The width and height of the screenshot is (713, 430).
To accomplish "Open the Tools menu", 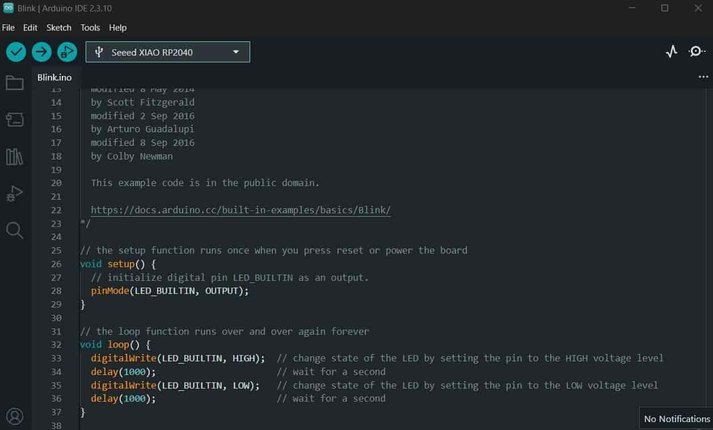I will [x=90, y=27].
